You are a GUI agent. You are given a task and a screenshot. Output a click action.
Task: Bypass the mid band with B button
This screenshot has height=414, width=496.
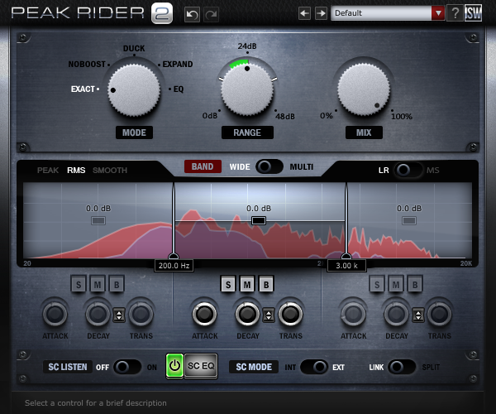pos(266,285)
